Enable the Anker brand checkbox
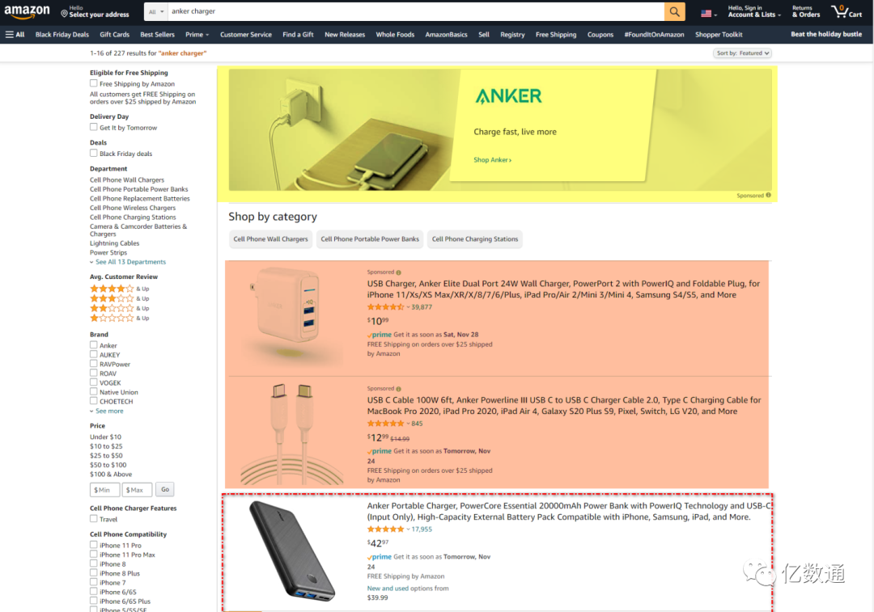This screenshot has width=874, height=612. (x=94, y=345)
